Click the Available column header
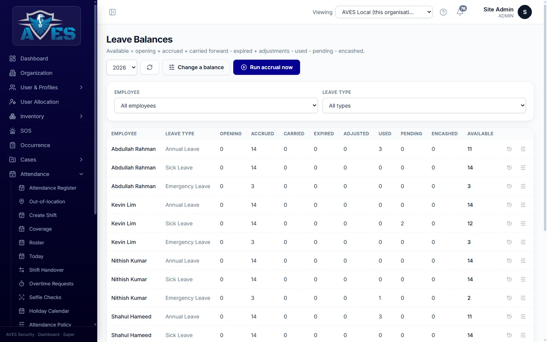 pyautogui.click(x=480, y=134)
